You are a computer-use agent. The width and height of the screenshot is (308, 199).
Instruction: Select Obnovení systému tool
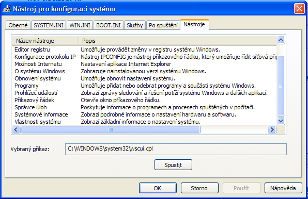coord(38,78)
